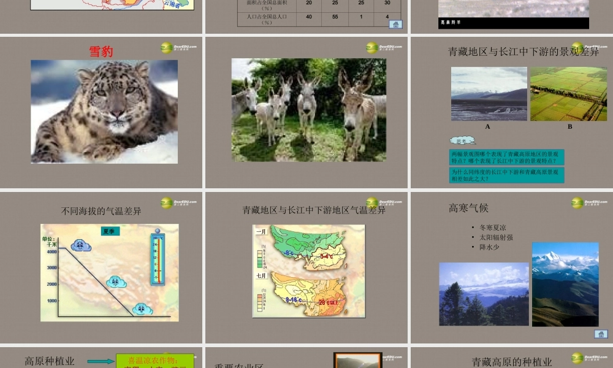Click the title 不同海拔的气温差异
Image resolution: width=613 pixels, height=368 pixels.
pos(101,211)
